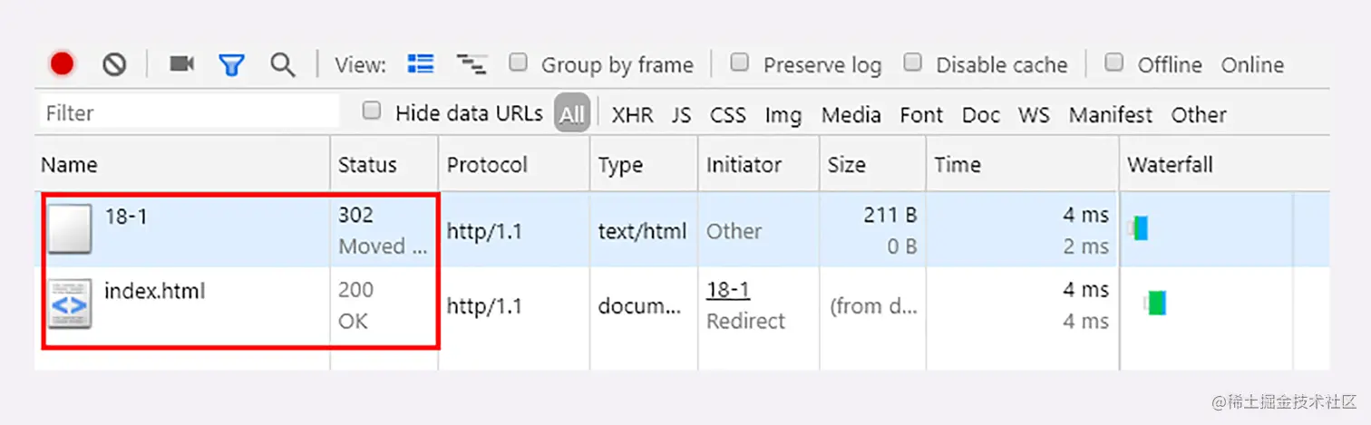
Task: Switch to large request rows view
Action: click(421, 63)
